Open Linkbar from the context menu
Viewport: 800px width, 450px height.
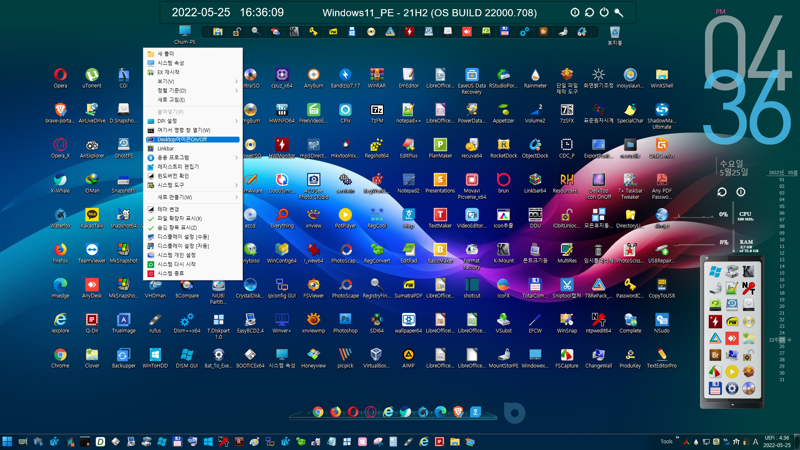[193, 149]
